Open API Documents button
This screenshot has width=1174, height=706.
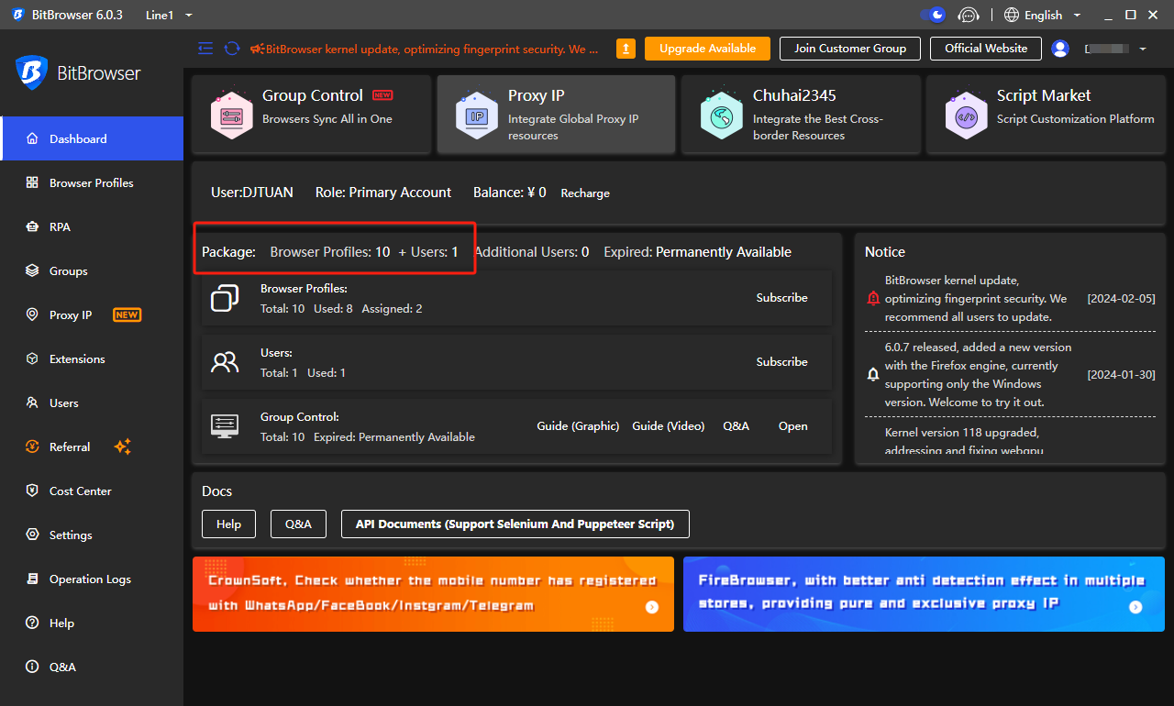coord(515,524)
